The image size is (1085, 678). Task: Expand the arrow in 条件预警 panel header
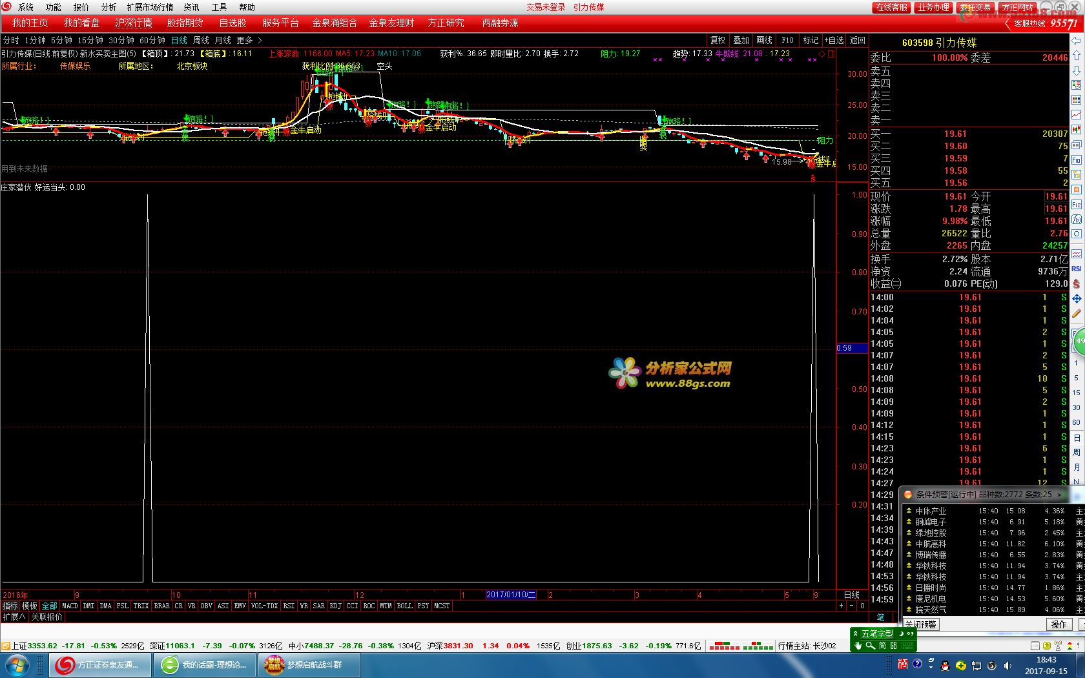pos(1059,494)
